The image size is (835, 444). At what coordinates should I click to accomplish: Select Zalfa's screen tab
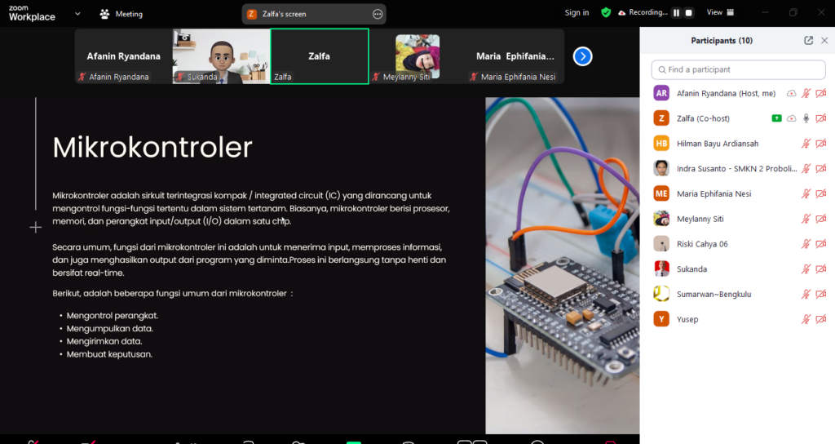(x=314, y=15)
